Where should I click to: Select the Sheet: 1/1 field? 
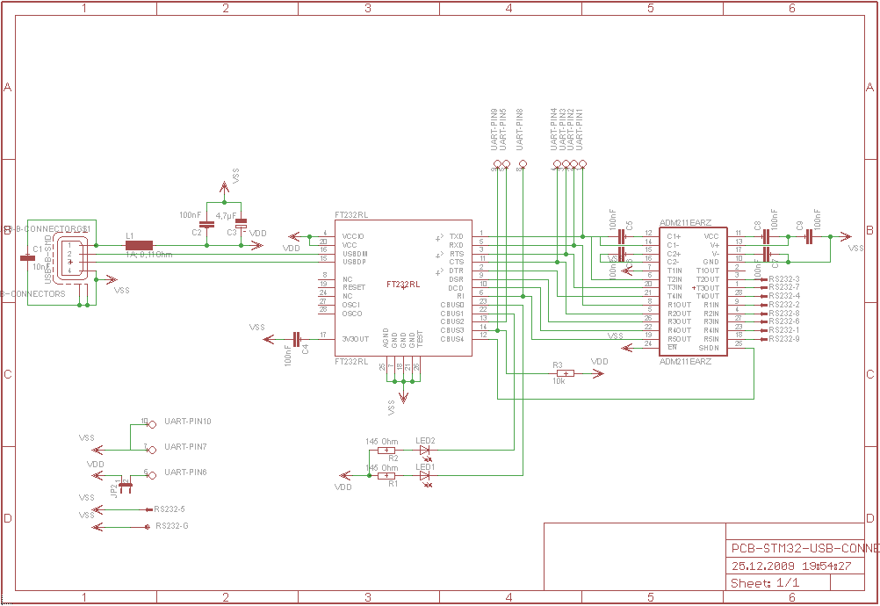(765, 583)
